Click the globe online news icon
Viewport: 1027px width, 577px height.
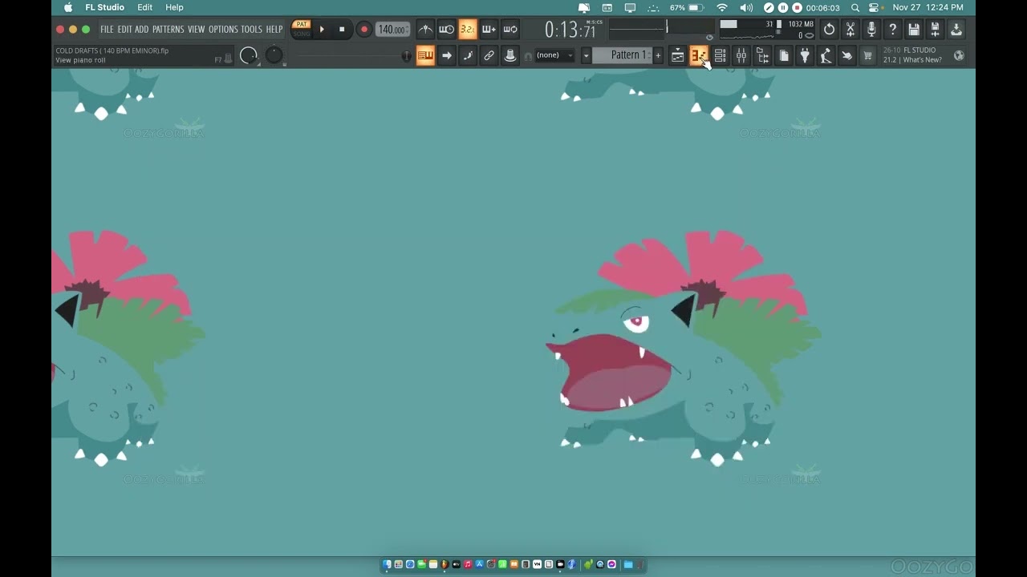pos(959,55)
